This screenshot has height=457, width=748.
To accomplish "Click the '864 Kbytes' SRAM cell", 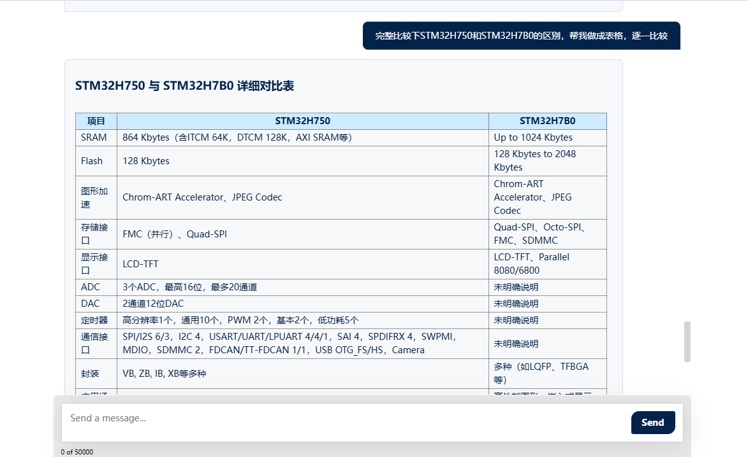I will pyautogui.click(x=237, y=137).
